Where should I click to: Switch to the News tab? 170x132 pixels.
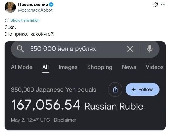[x=129, y=67]
